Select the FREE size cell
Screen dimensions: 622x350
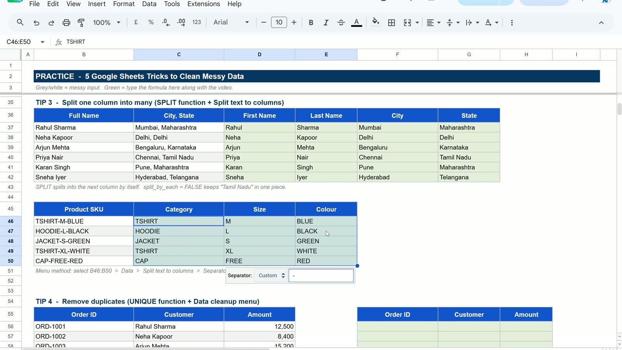coord(259,261)
